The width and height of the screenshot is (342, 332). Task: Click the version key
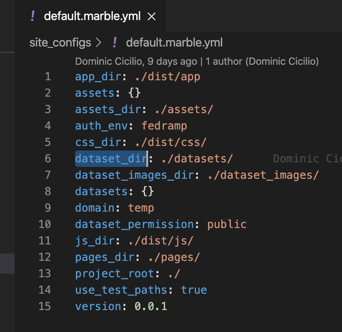(x=98, y=307)
